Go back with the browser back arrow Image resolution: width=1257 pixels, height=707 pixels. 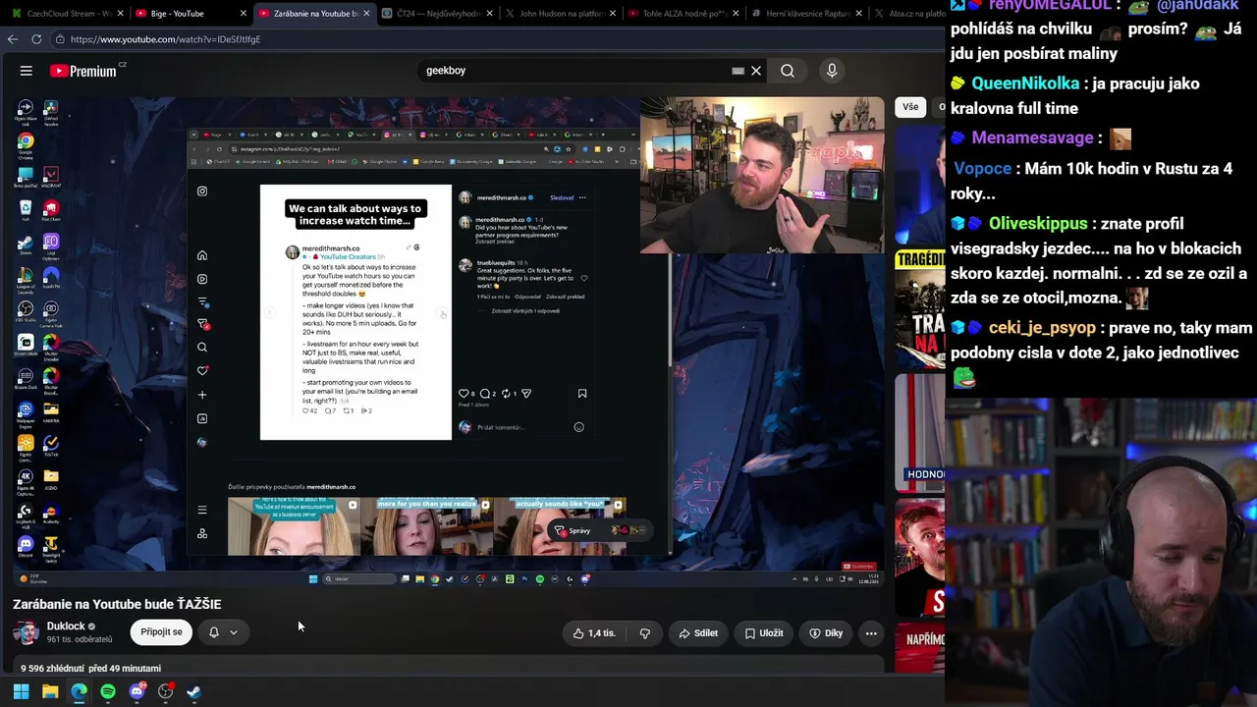[13, 39]
